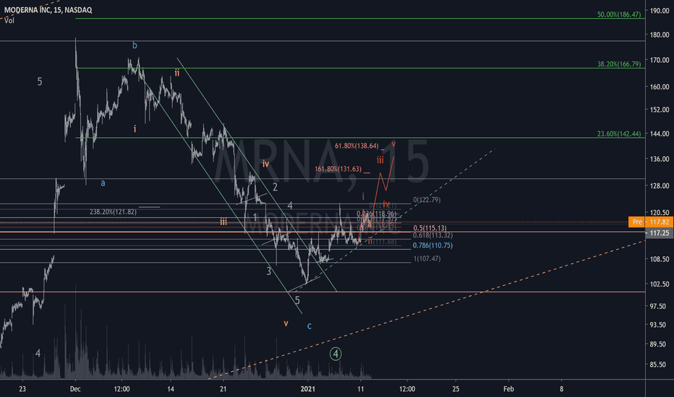
Task: Click the 1(107.47) retracement label
Action: coord(427,258)
